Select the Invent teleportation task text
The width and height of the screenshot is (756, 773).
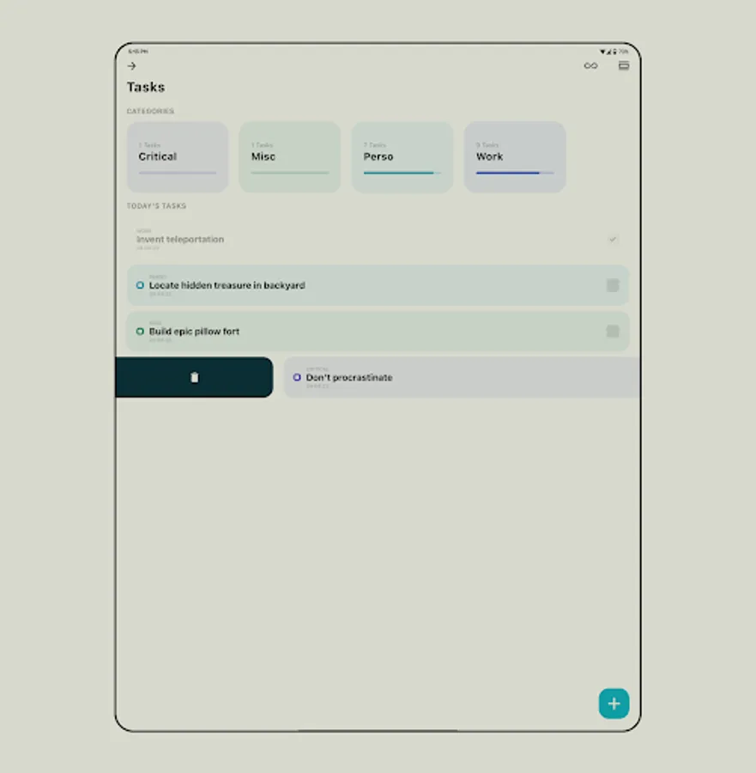coord(180,239)
